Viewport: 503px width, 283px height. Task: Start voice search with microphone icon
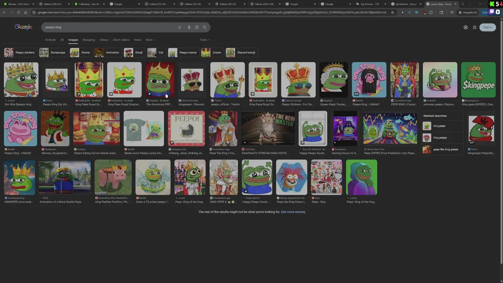click(x=189, y=27)
